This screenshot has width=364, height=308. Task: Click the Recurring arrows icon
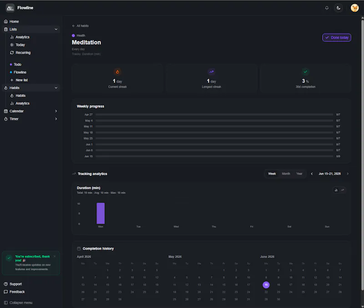coord(12,53)
